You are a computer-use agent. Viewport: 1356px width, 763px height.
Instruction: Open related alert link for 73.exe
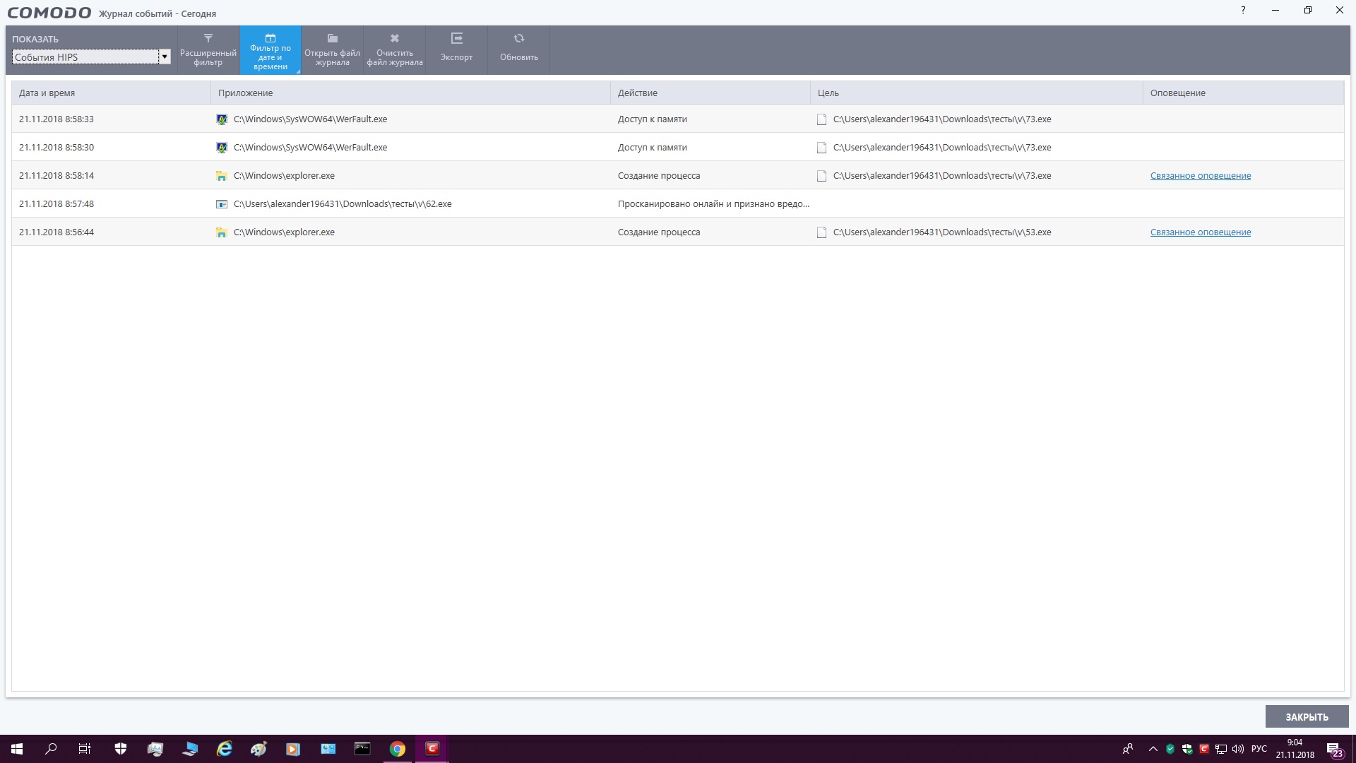[x=1200, y=176]
